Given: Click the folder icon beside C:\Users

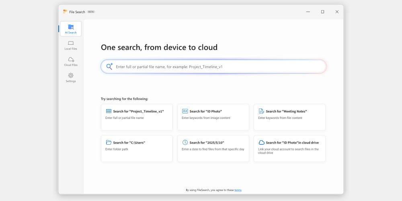Looking at the screenshot, I should [x=109, y=142].
